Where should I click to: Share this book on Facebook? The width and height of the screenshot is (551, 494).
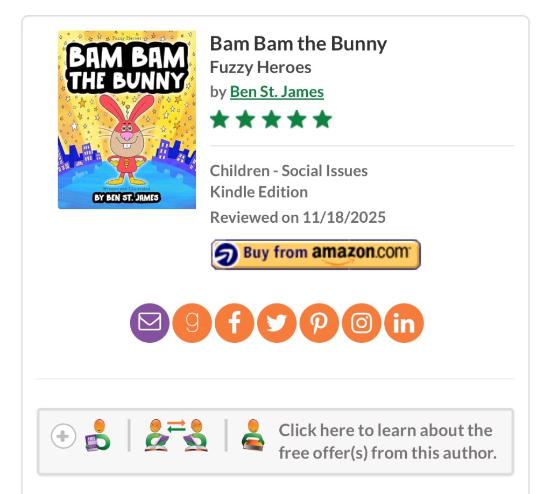234,323
